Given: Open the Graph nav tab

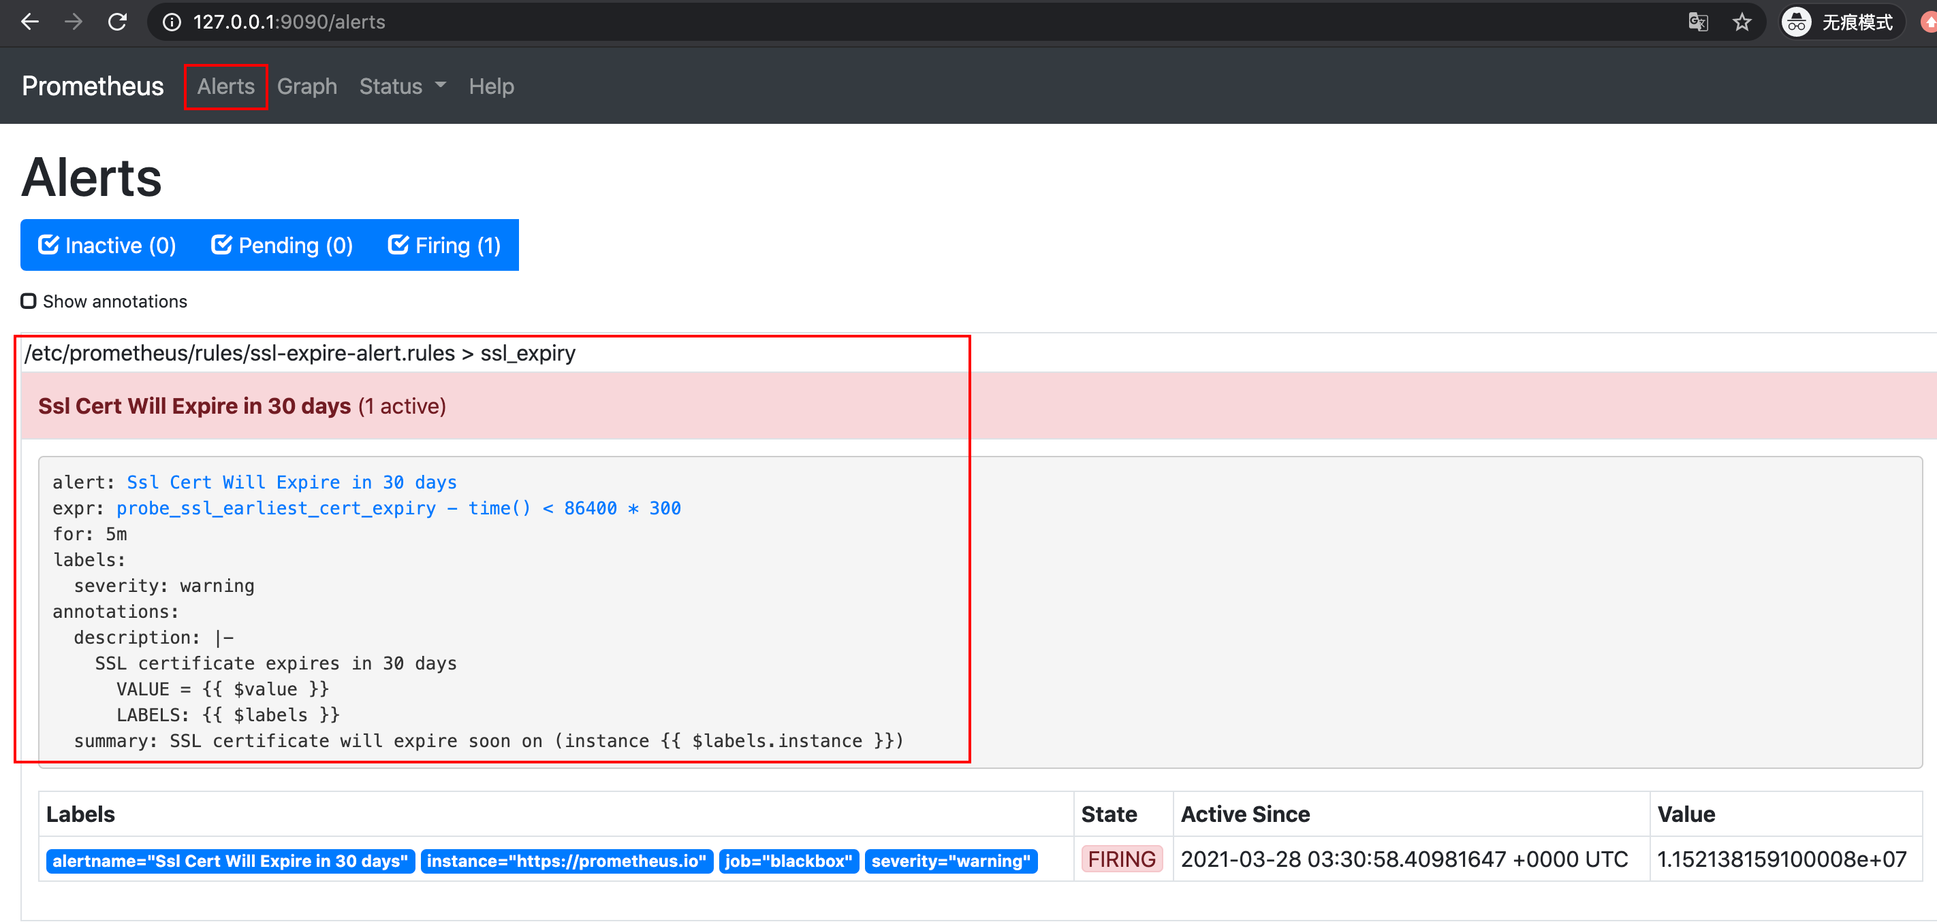Looking at the screenshot, I should tap(306, 86).
